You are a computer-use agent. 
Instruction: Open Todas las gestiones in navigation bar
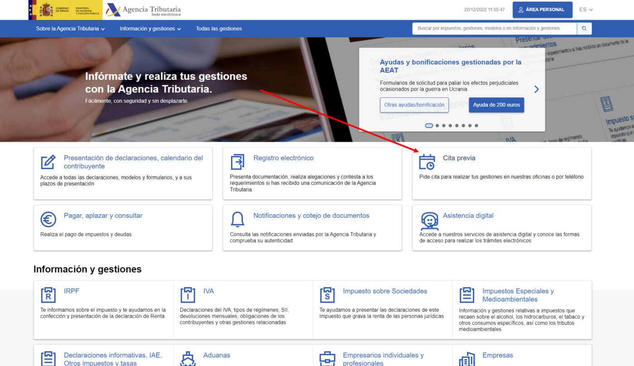[x=219, y=29]
